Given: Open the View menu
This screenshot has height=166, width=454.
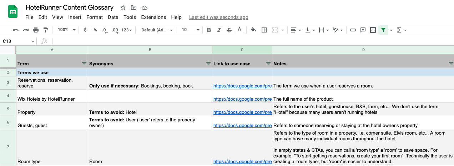Looking at the screenshot, I should [57, 17].
